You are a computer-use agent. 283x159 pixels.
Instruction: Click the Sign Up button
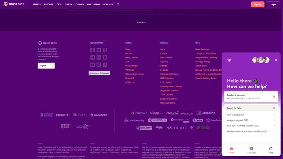258,5
